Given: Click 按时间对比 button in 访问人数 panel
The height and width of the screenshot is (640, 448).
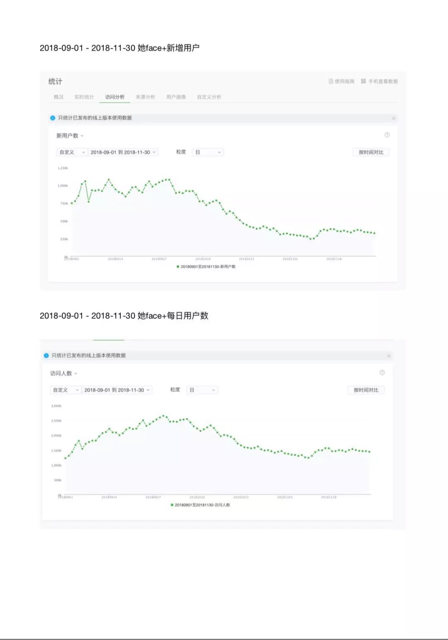Looking at the screenshot, I should pyautogui.click(x=366, y=390).
